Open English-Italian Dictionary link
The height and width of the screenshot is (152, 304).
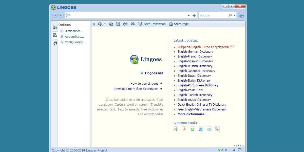click(x=194, y=80)
